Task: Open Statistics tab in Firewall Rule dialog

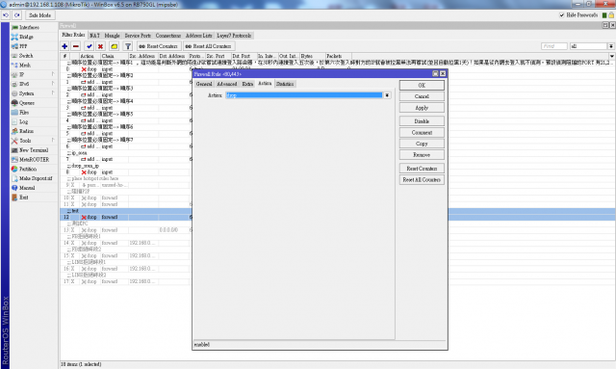Action: (285, 84)
